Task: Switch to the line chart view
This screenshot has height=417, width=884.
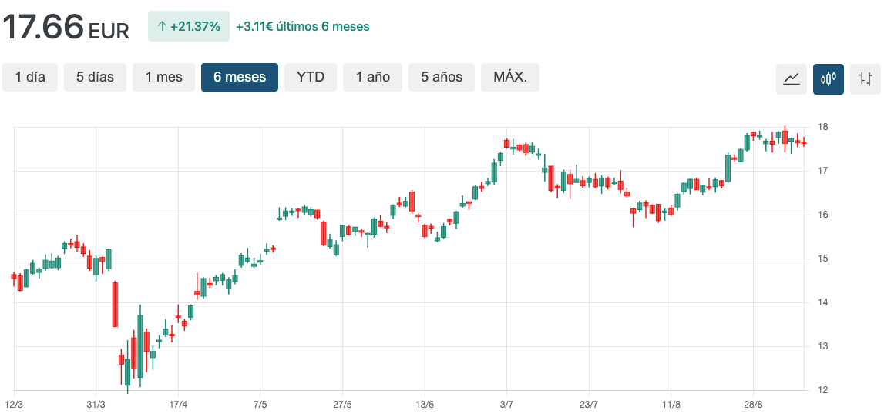Action: (792, 78)
